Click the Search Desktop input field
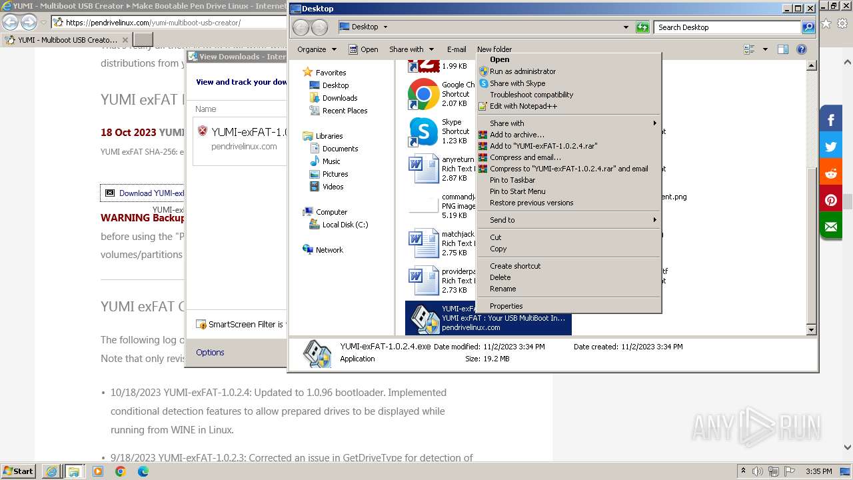 pyautogui.click(x=728, y=27)
